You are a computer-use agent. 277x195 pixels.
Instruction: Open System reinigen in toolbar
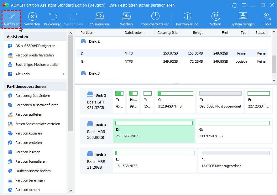[243, 19]
